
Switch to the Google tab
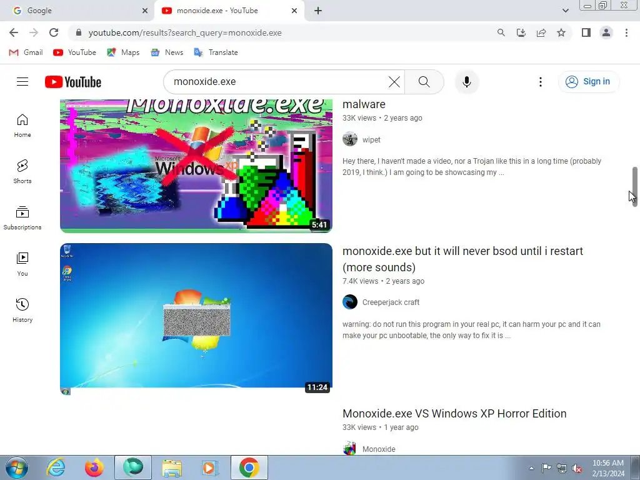[x=76, y=11]
